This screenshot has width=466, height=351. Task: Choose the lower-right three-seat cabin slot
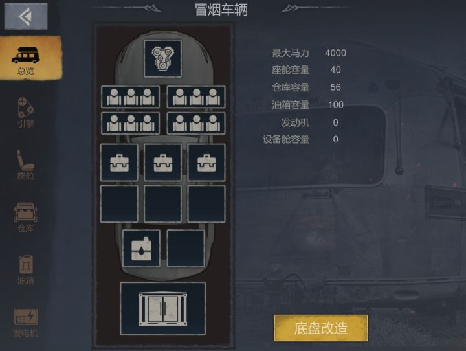point(196,123)
